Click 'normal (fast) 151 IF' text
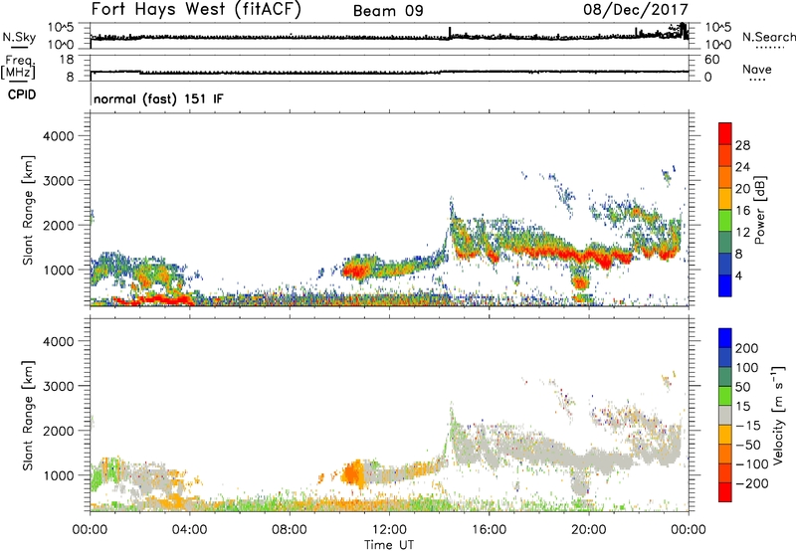This screenshot has height=551, width=796. click(158, 98)
